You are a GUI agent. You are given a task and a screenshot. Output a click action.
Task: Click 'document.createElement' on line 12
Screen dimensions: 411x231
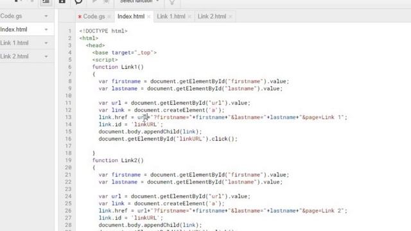pos(170,110)
